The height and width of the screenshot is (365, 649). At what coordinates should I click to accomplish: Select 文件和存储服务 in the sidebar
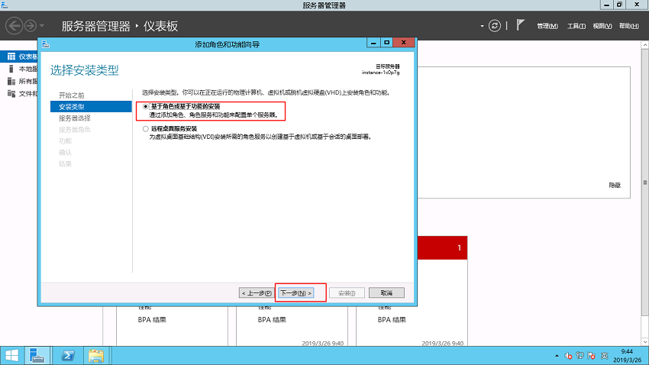coord(19,94)
